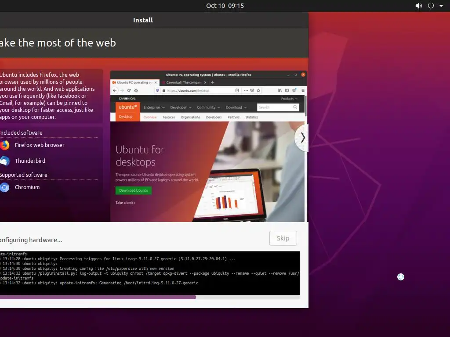The image size is (450, 337).
Task: Click the Firefox web browser icon
Action: (4, 145)
